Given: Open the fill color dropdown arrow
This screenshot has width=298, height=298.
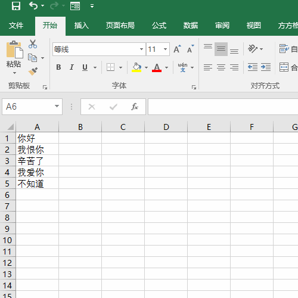Looking at the screenshot, I should (x=147, y=67).
